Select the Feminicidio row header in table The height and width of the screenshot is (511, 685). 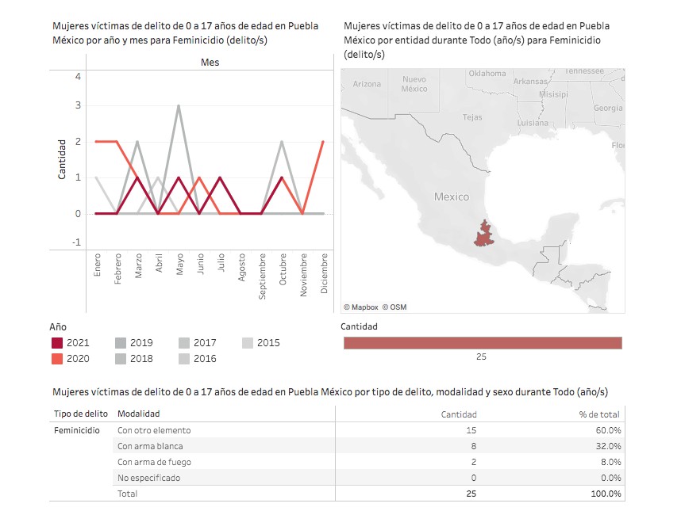click(x=76, y=430)
